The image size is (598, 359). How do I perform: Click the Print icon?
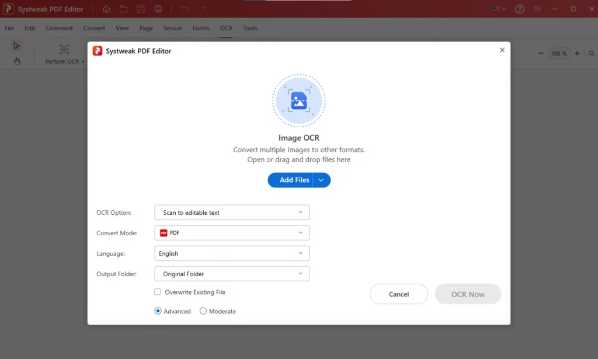point(158,9)
